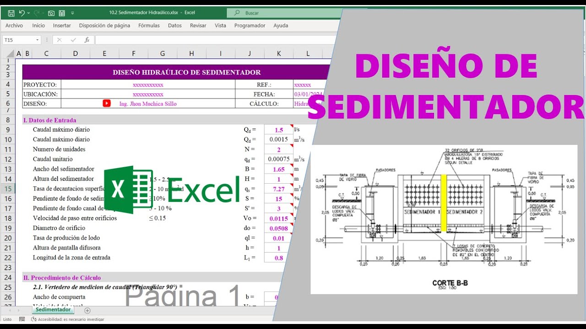This screenshot has height=329, width=586.
Task: Select the Vo cell with value 0.0115
Action: (279, 218)
